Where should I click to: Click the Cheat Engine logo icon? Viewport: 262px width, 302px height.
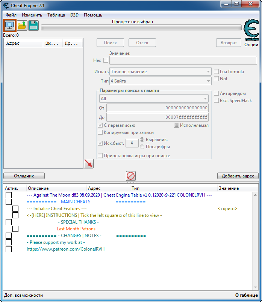pyautogui.click(x=251, y=30)
